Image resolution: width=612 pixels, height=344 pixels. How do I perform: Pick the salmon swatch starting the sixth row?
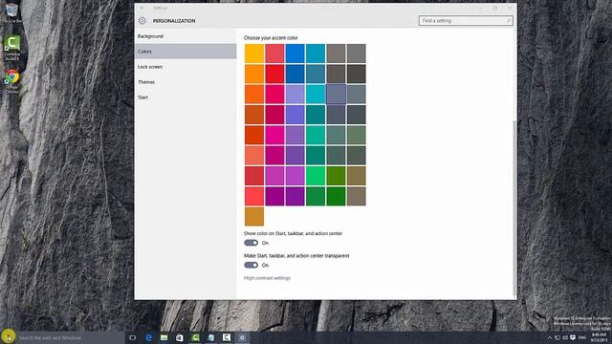pos(254,155)
